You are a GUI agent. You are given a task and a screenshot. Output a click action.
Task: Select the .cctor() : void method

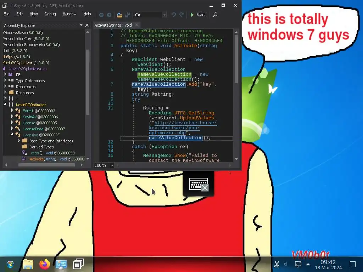(52, 153)
